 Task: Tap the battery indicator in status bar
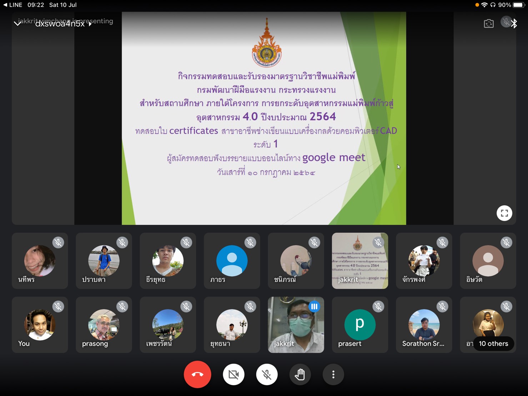click(x=519, y=5)
